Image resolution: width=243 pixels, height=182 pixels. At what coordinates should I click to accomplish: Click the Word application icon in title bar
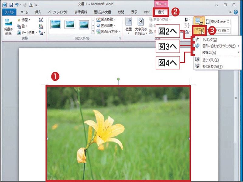coord(4,5)
